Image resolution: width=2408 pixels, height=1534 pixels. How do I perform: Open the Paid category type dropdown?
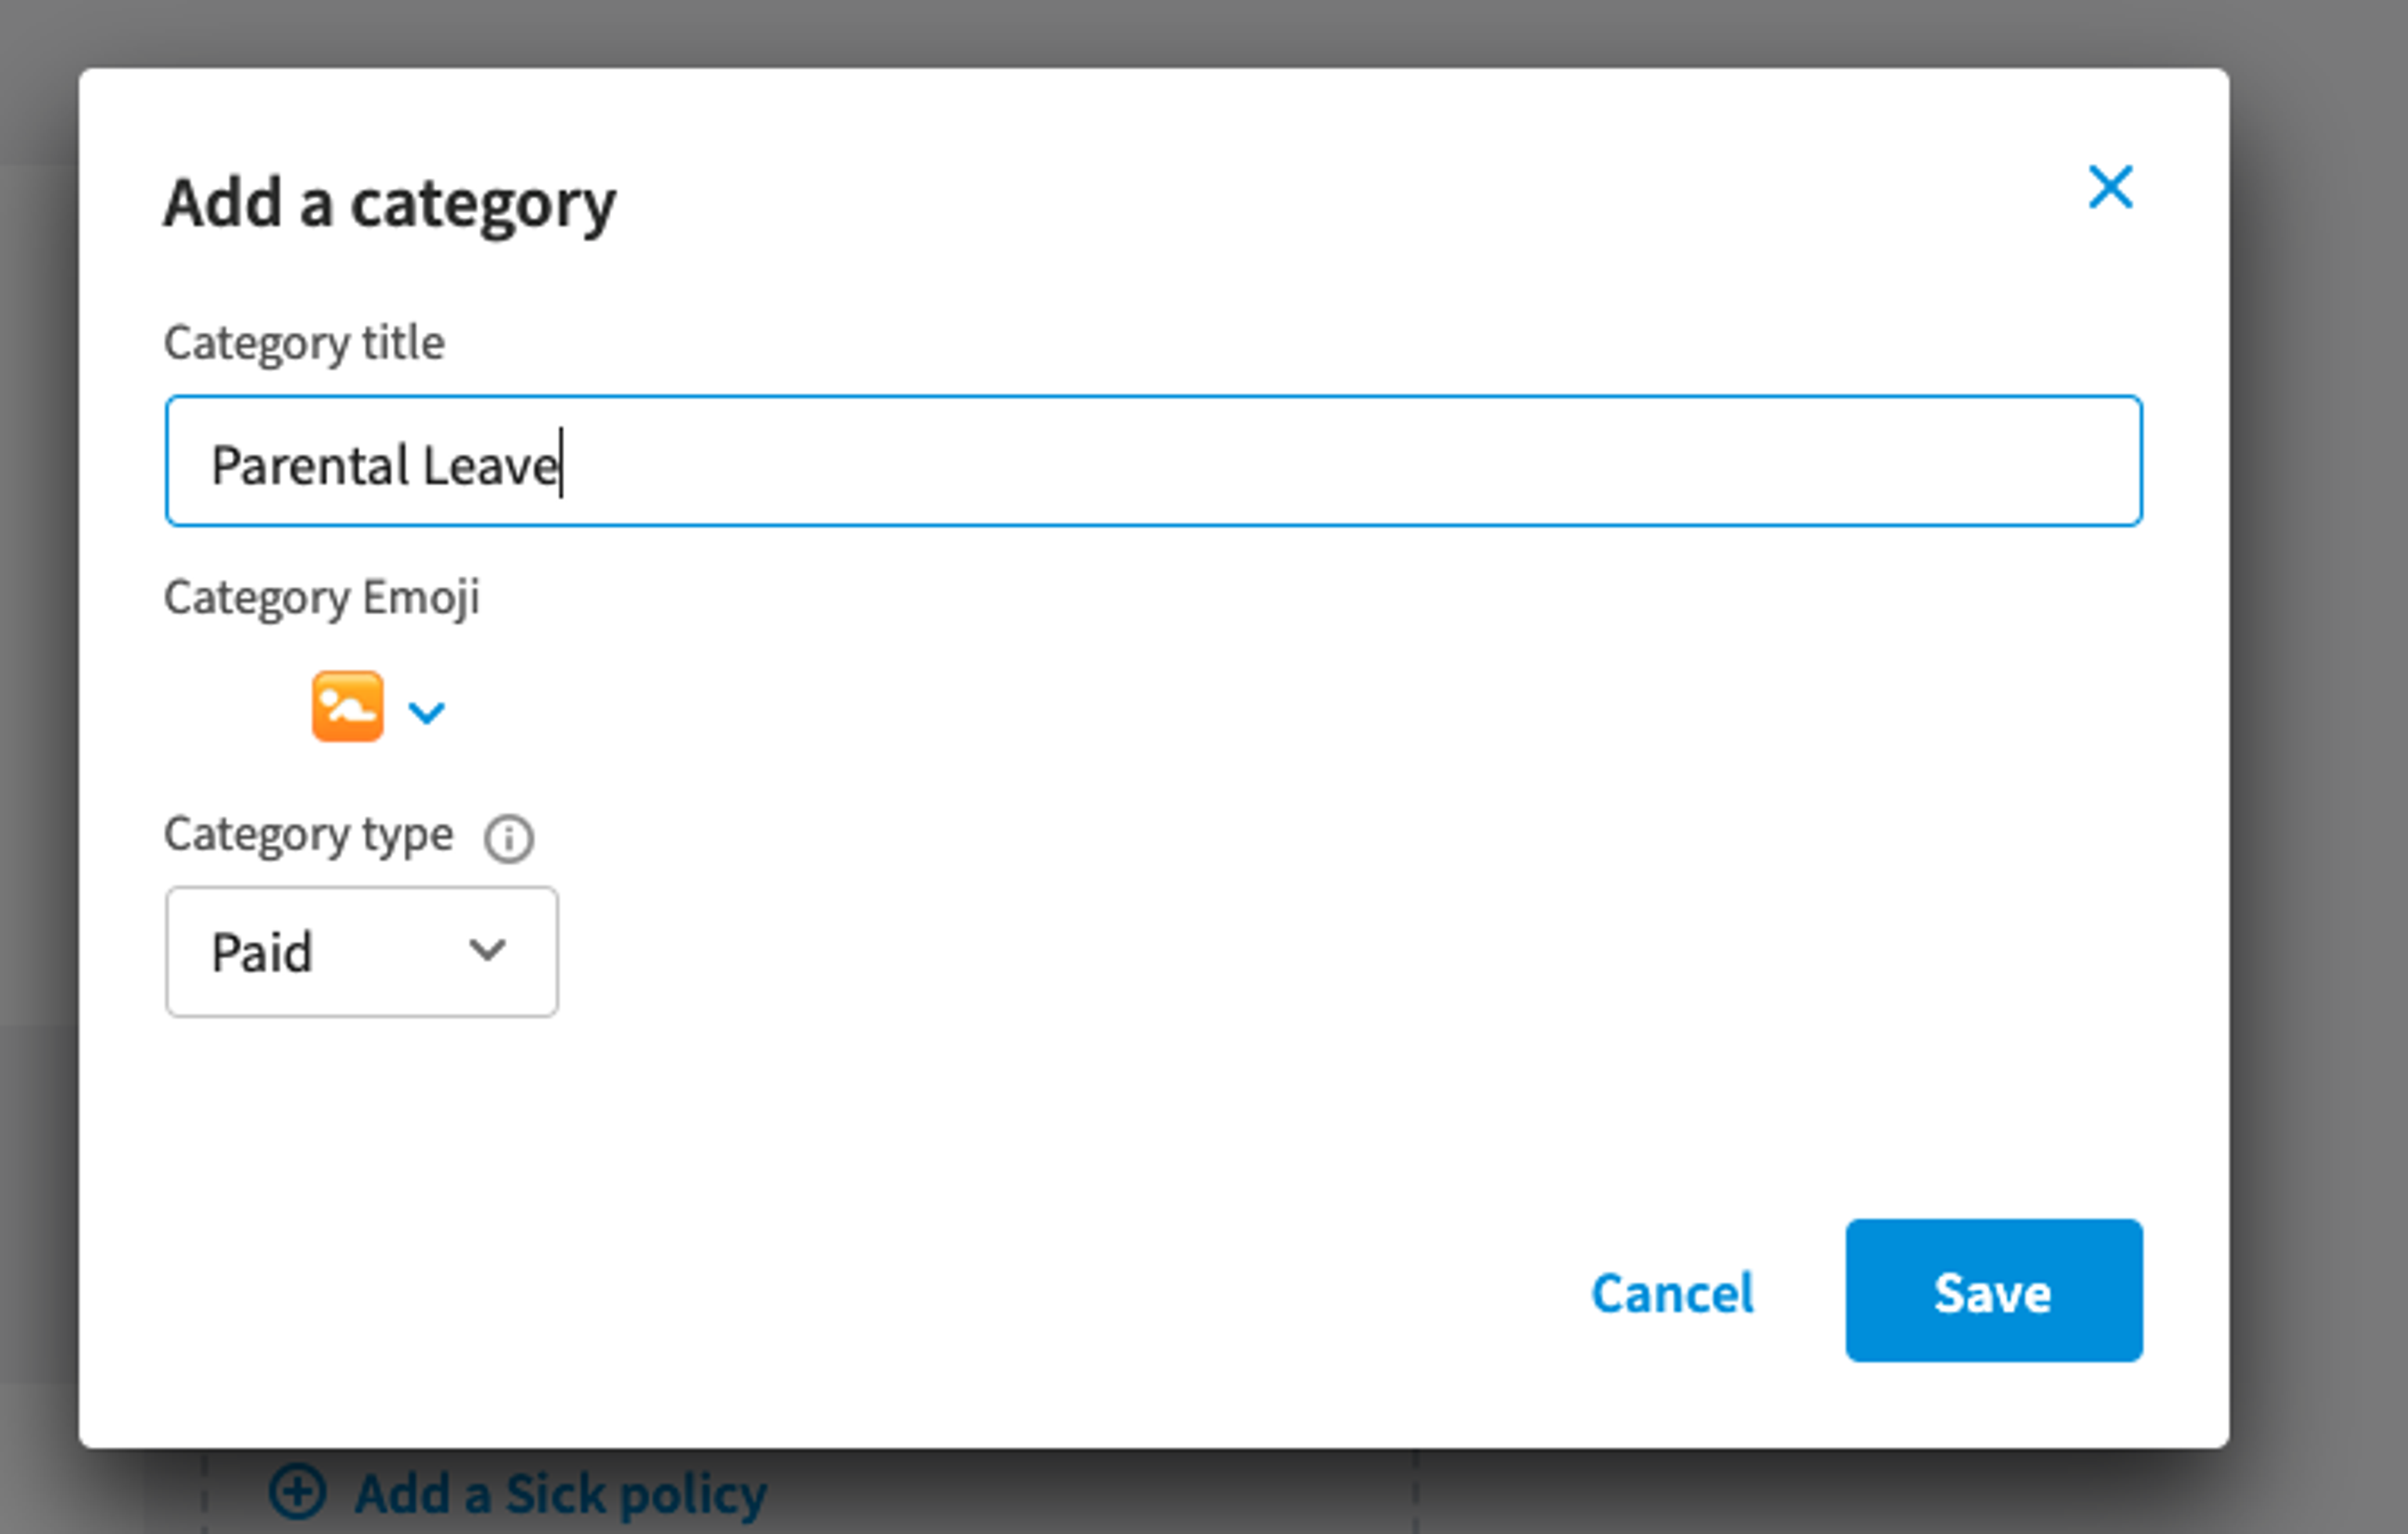point(362,951)
